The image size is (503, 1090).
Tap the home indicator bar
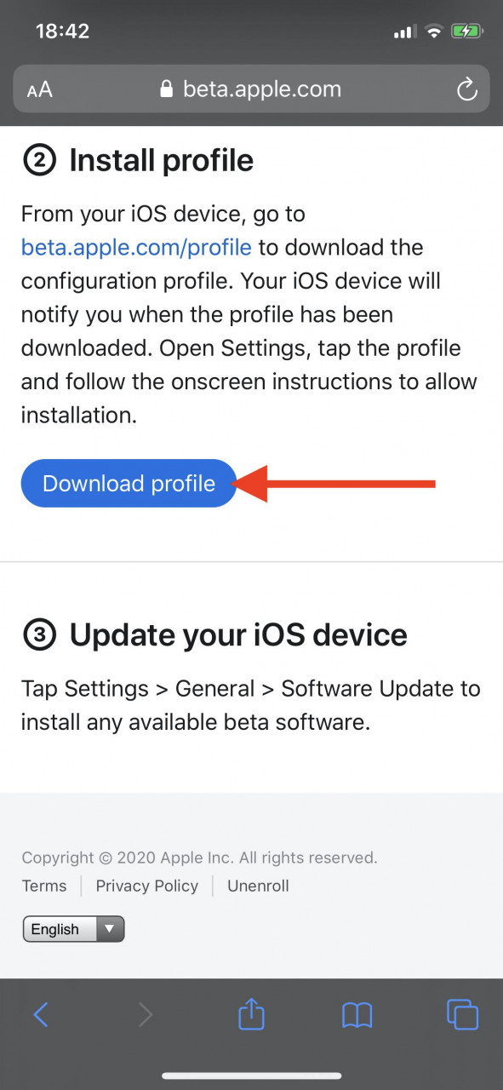coord(252,1076)
